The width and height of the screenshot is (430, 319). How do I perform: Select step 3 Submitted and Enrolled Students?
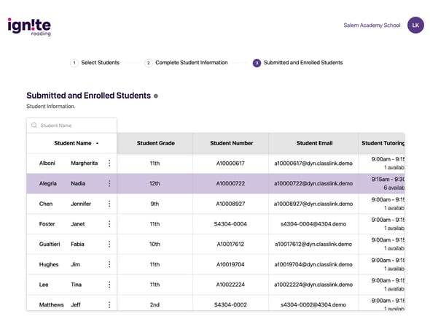pos(297,63)
